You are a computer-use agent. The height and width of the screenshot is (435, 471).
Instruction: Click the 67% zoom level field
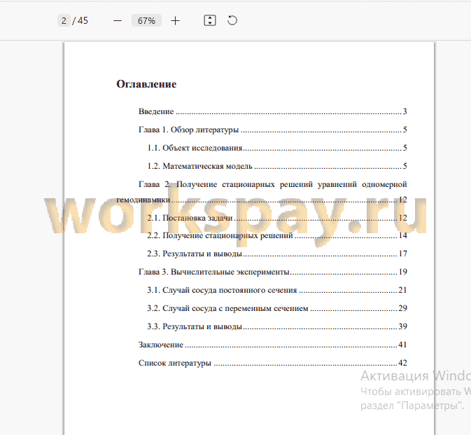tap(146, 21)
